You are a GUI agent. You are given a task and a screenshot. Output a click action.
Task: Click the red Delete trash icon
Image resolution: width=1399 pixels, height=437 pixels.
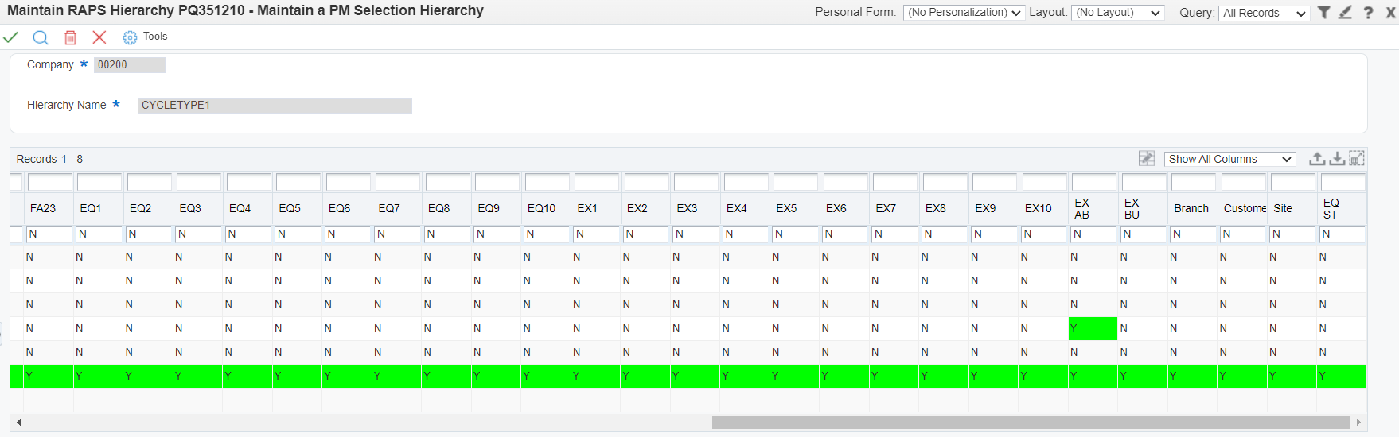pos(70,37)
